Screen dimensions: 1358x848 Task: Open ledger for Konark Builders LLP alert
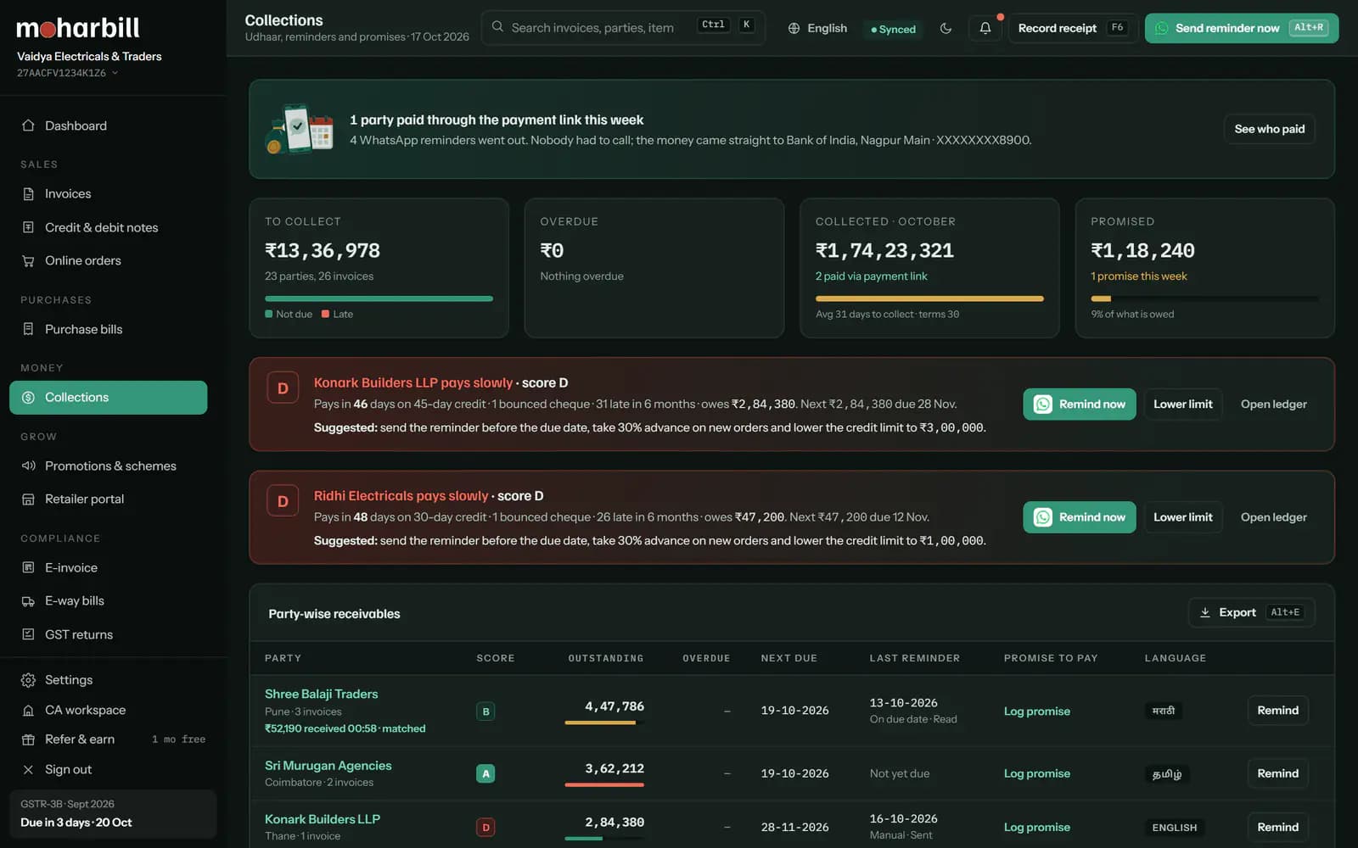(x=1273, y=404)
